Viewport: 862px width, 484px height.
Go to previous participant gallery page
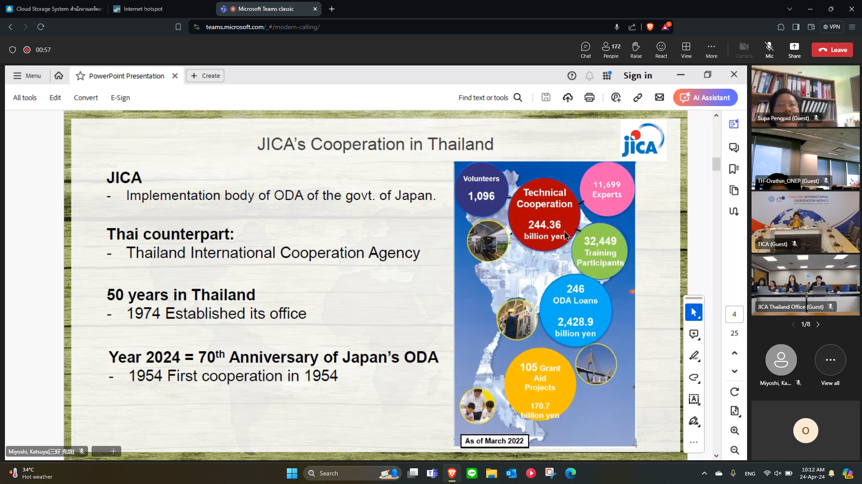[x=793, y=324]
